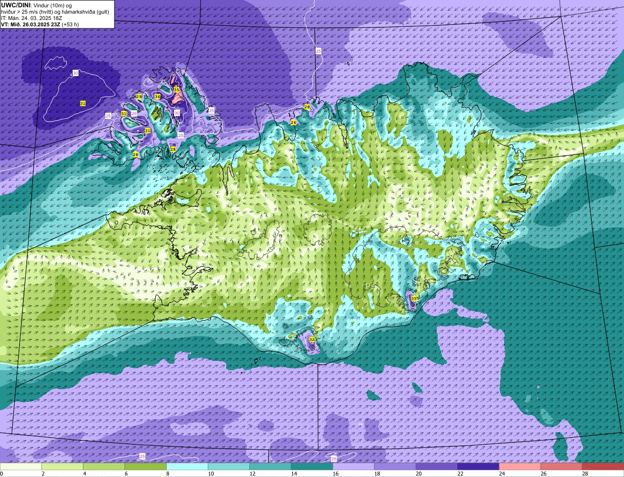Click the yellow gust label 36
624x477 pixels.
pyautogui.click(x=157, y=97)
